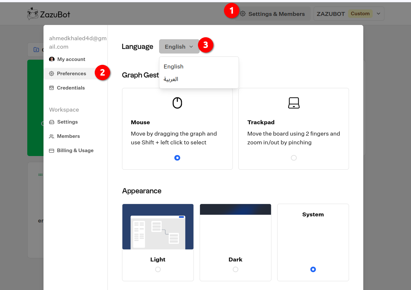The image size is (411, 290).
Task: Toggle the English language dropdown
Action: [179, 47]
